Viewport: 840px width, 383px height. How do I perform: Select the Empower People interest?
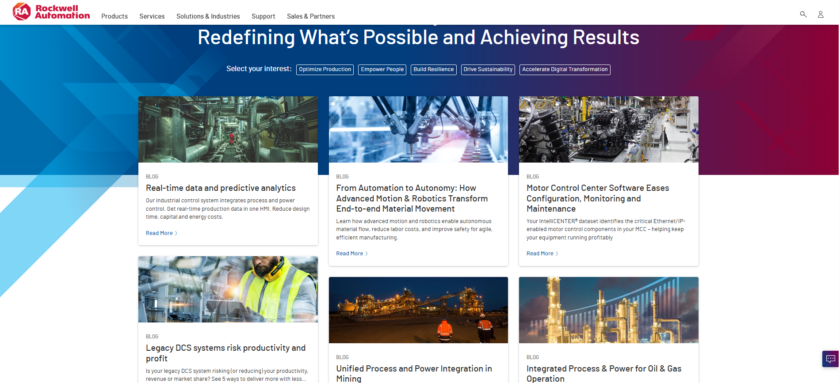382,69
